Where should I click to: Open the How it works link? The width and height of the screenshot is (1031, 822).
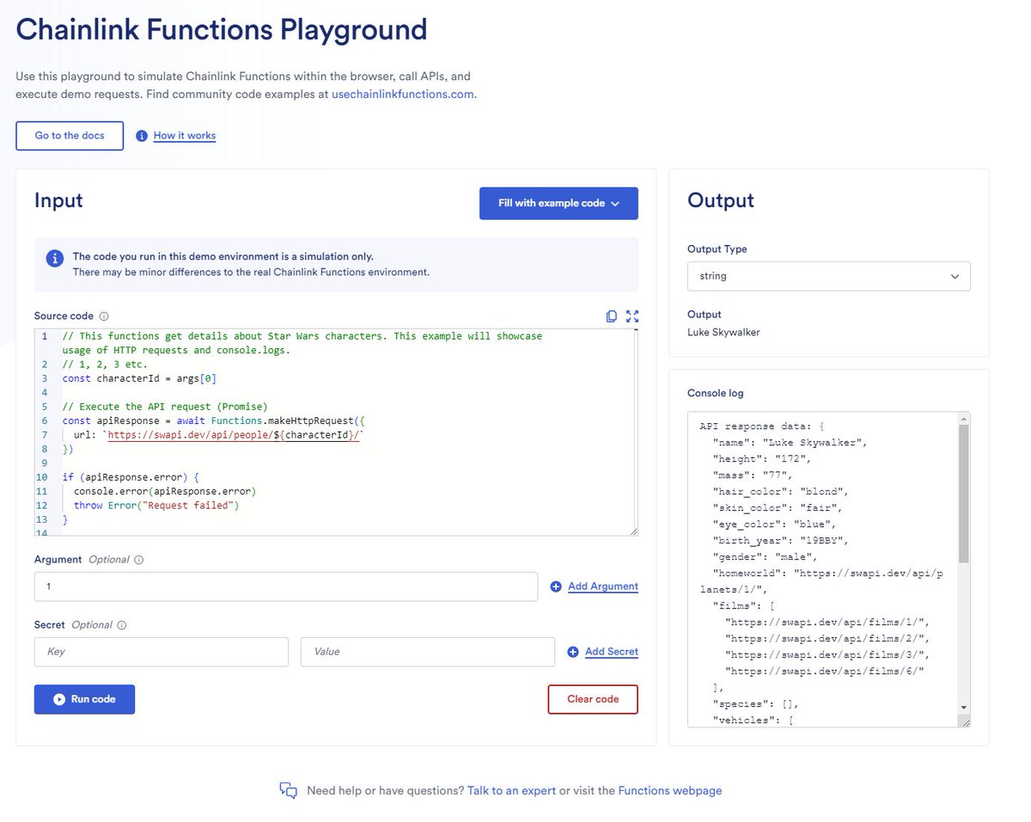185,136
